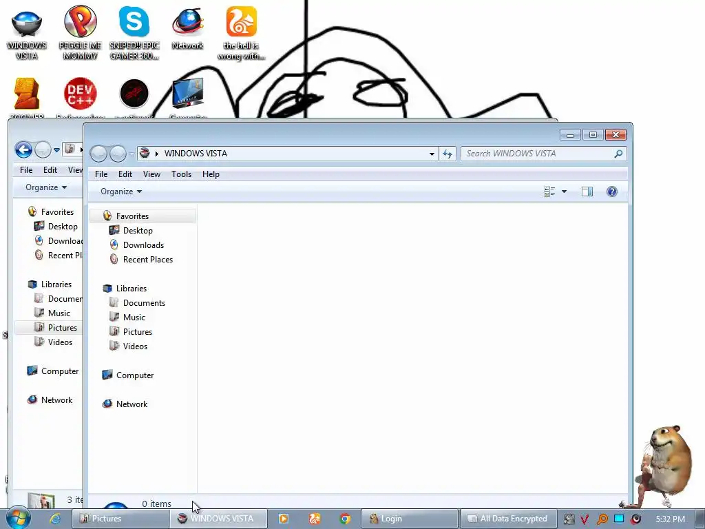Select Downloads in front window sidebar
This screenshot has width=705, height=529.
tap(143, 245)
